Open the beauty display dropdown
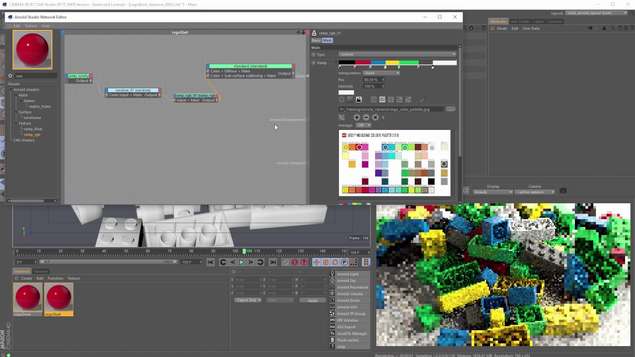Viewport: 635px width, 357px height. 493,192
